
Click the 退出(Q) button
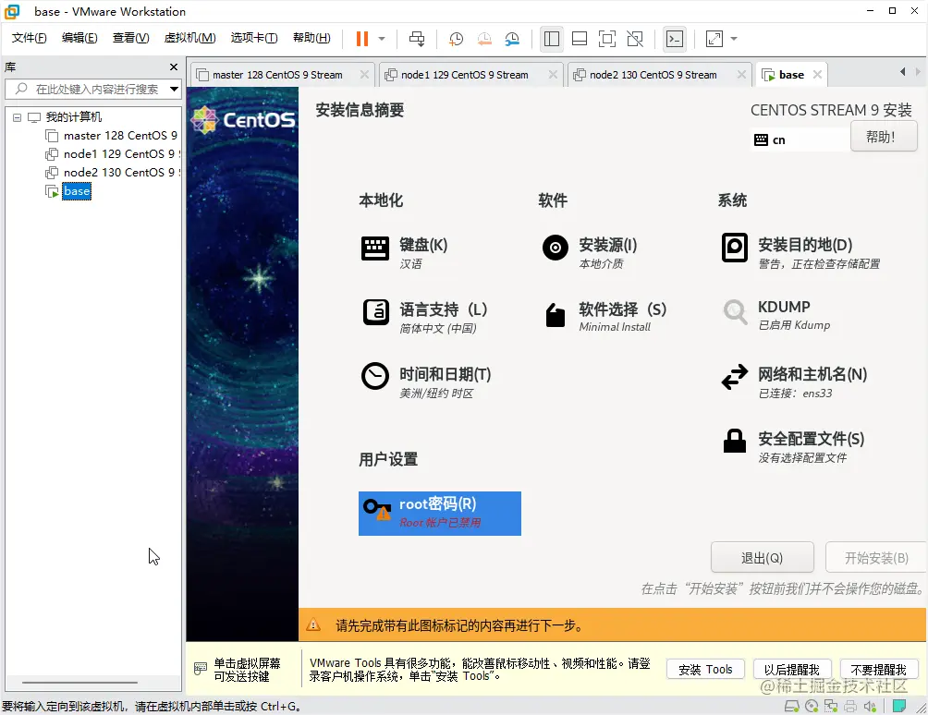(x=762, y=558)
